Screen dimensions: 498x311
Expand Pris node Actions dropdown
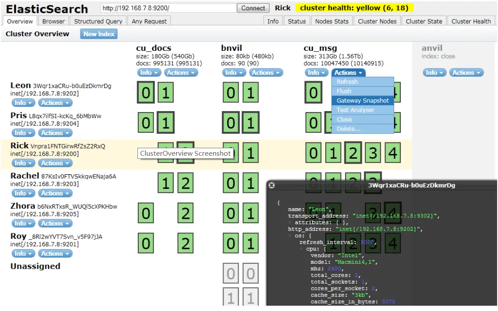[55, 133]
